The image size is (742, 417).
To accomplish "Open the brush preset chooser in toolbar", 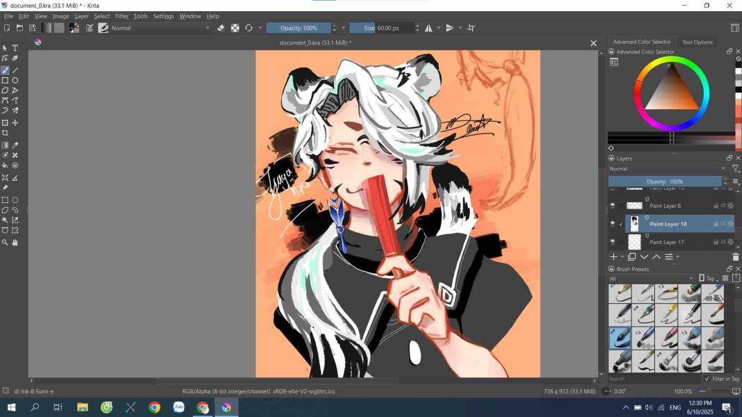I will click(x=103, y=28).
